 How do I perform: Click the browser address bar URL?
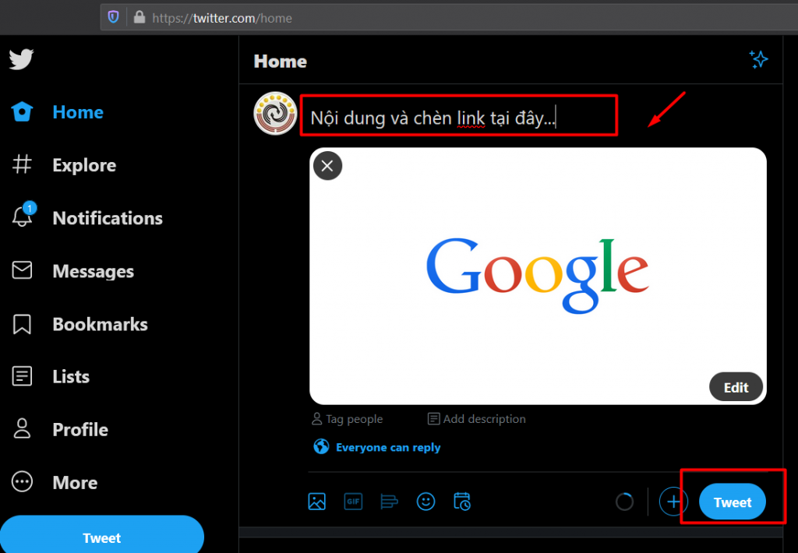click(x=222, y=19)
